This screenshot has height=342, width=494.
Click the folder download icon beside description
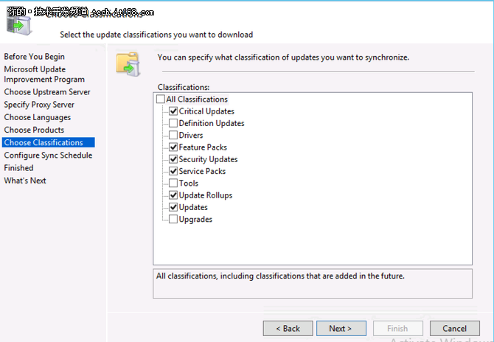(128, 64)
